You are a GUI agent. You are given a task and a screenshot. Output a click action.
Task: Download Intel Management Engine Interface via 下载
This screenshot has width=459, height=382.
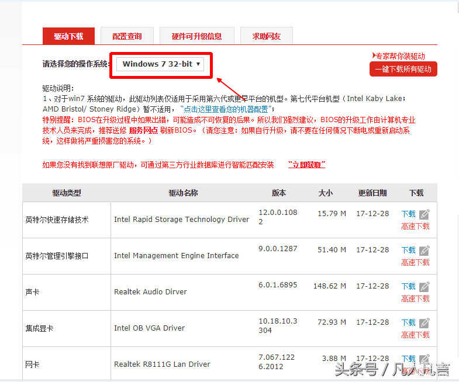(408, 250)
